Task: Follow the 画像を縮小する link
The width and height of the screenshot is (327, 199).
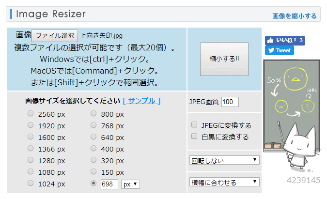Action: click(295, 16)
